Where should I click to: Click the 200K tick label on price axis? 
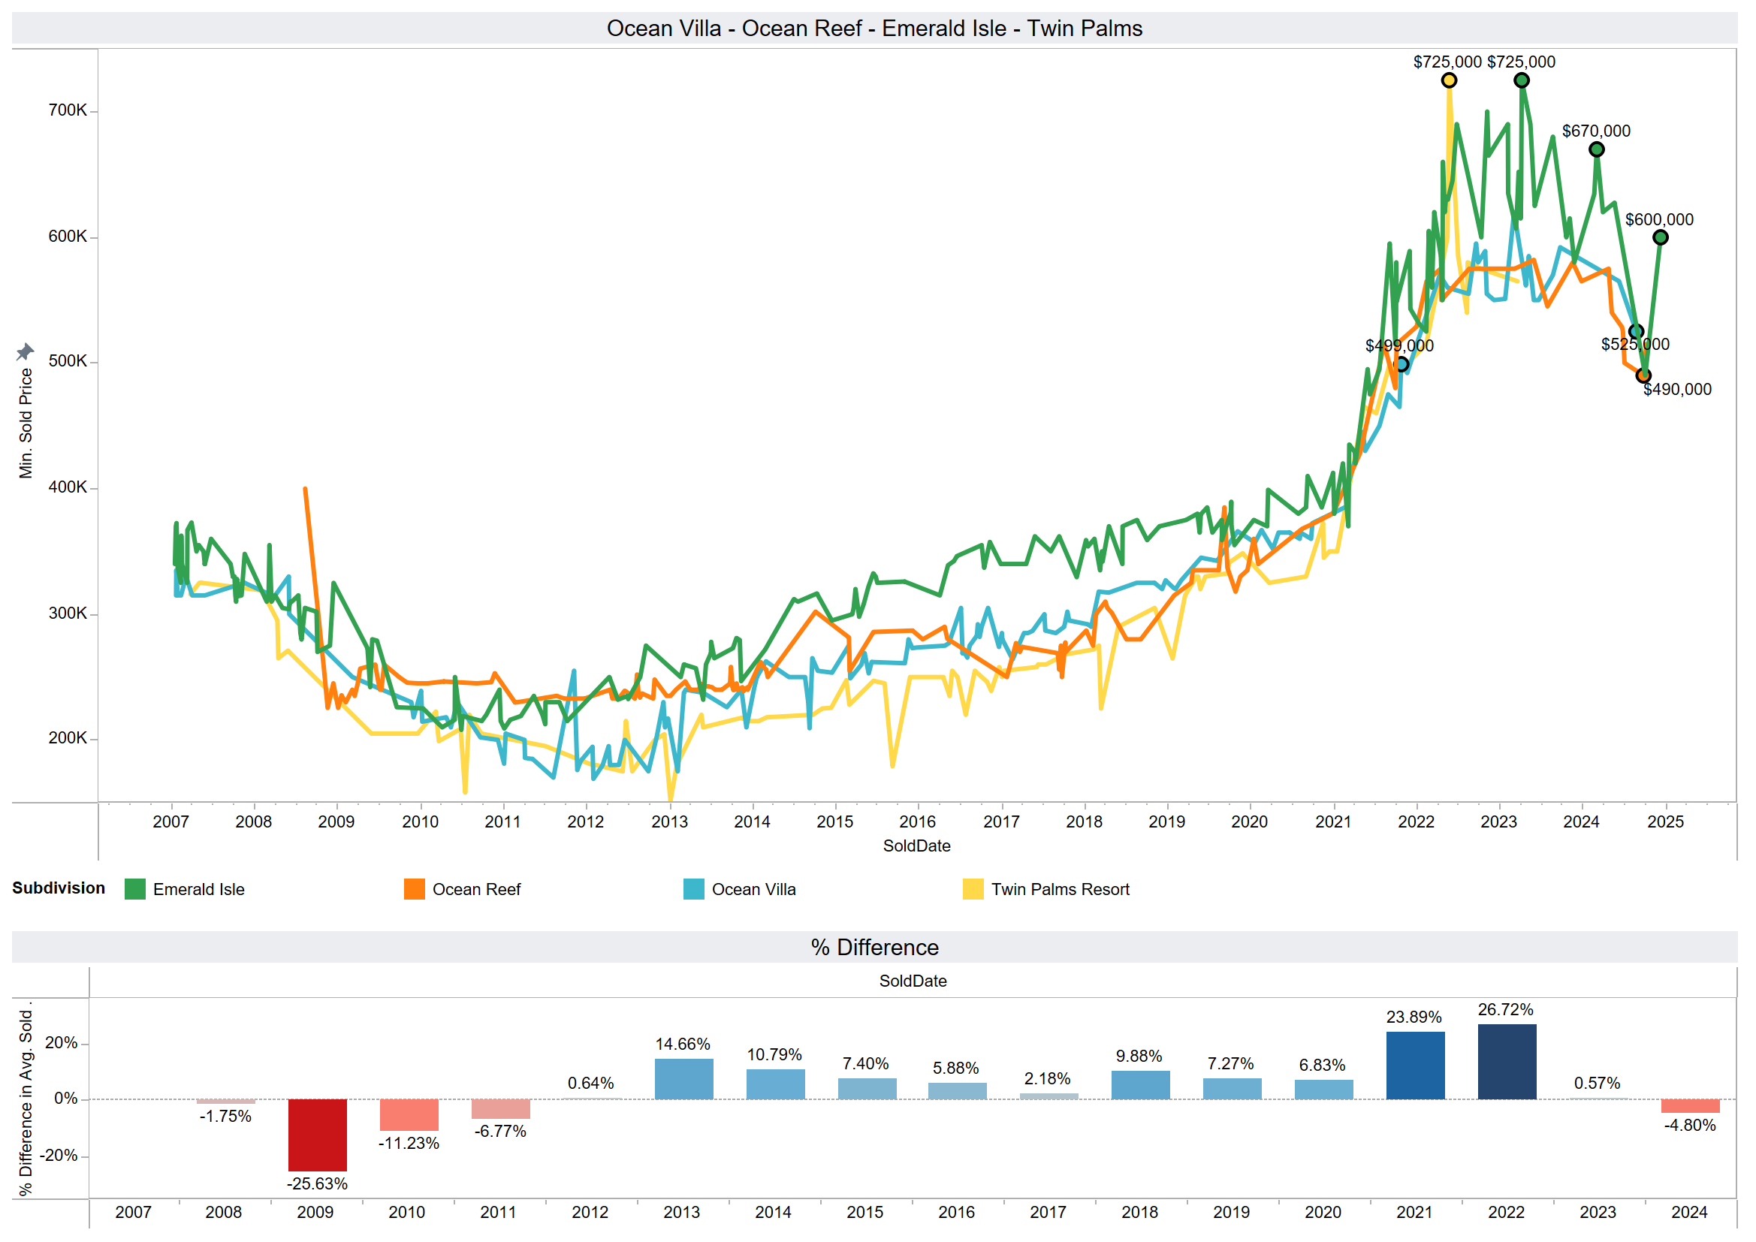pyautogui.click(x=68, y=738)
